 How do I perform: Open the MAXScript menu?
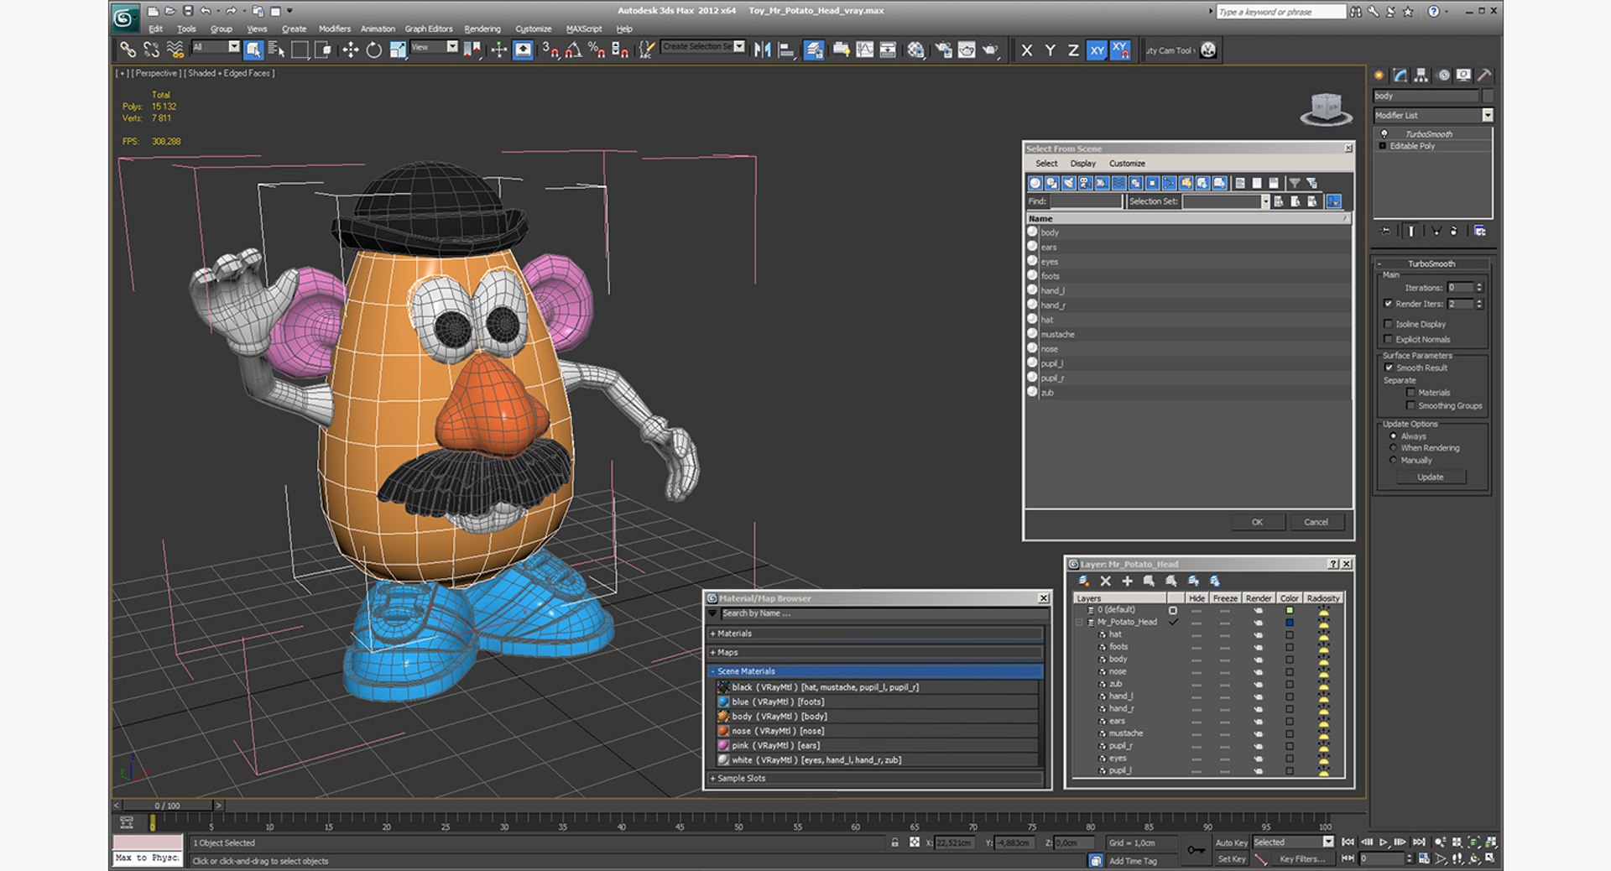(584, 29)
